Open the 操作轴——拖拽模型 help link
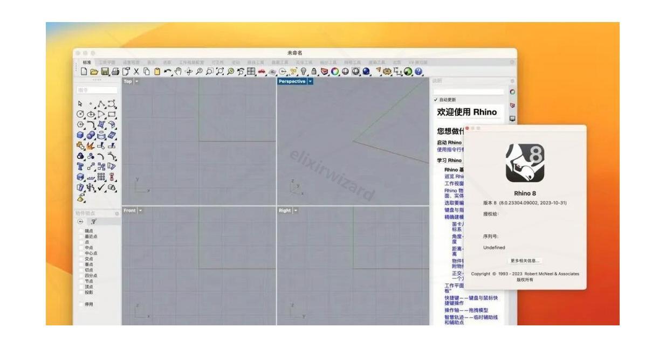Viewport: 666px width, 348px height. (466, 310)
